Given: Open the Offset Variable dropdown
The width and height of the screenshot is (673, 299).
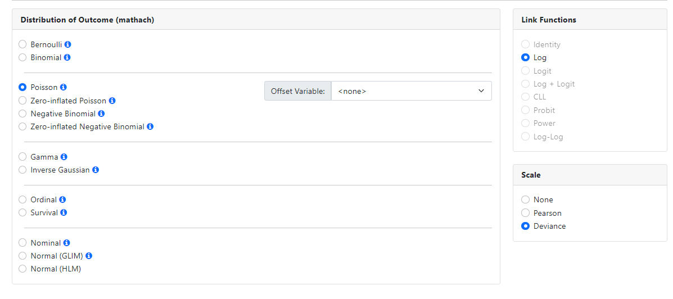Looking at the screenshot, I should (x=411, y=91).
